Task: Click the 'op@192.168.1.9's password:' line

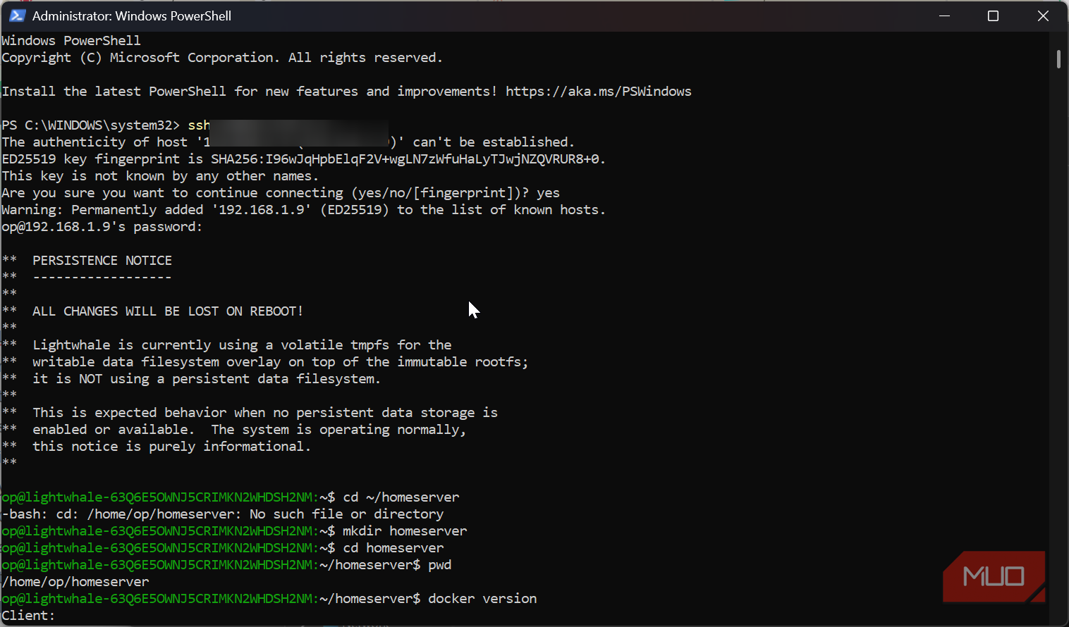Action: (x=102, y=227)
